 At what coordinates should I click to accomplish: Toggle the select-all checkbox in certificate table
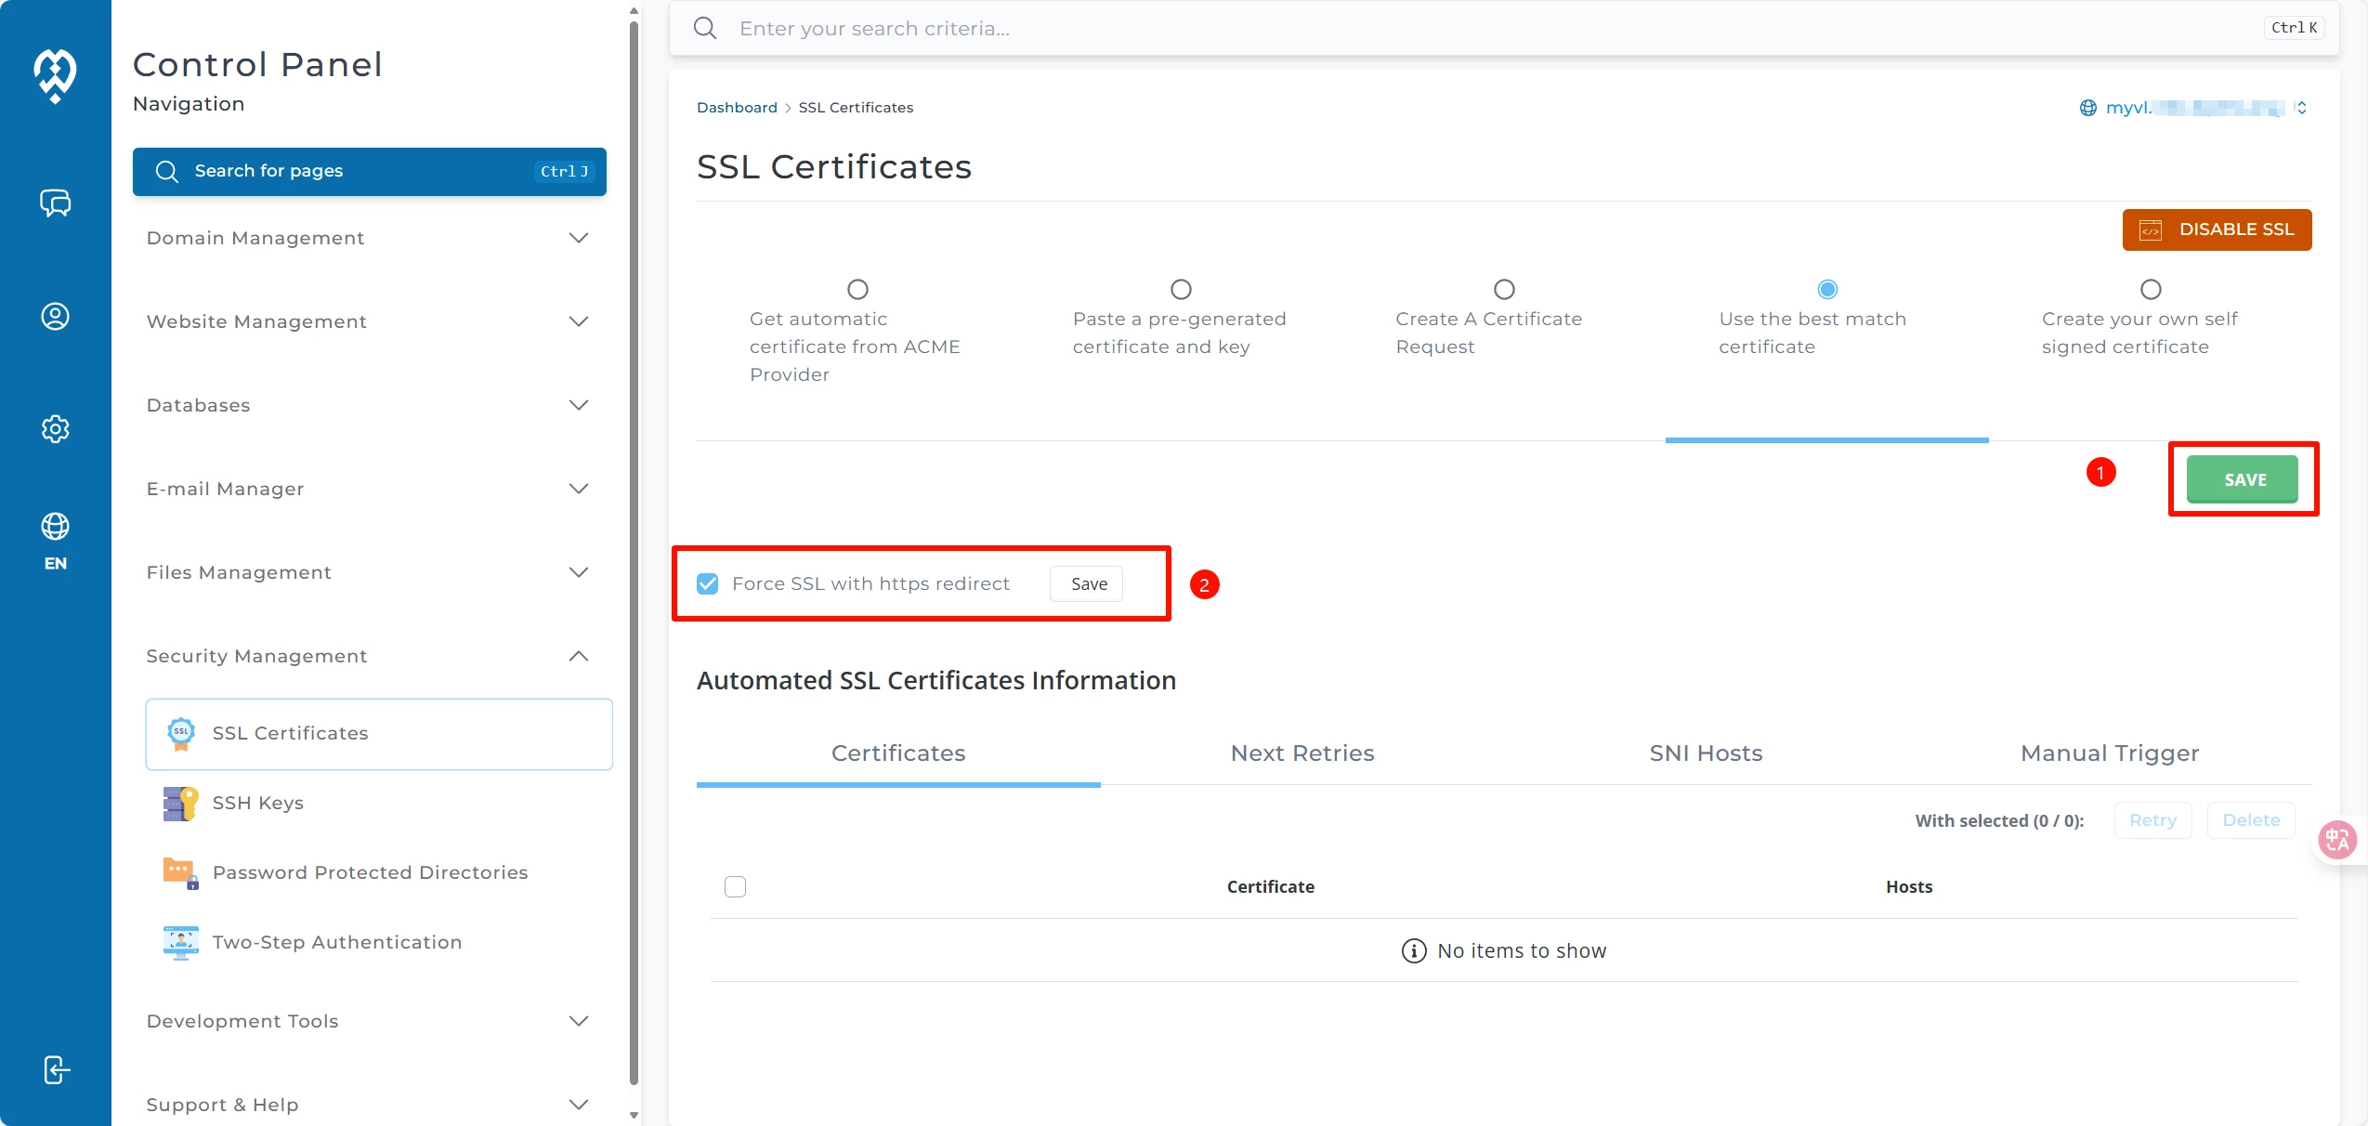pos(735,887)
